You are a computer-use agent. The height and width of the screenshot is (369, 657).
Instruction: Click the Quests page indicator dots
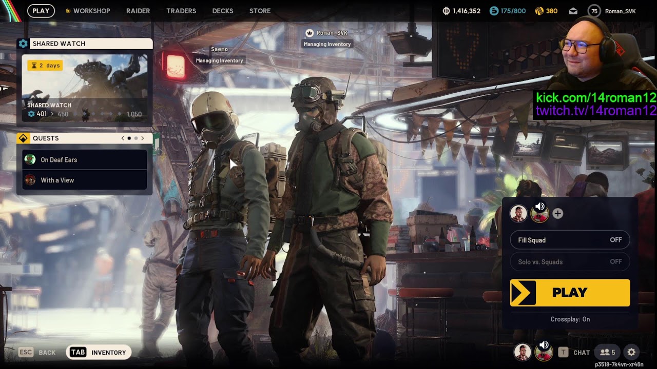tap(132, 138)
